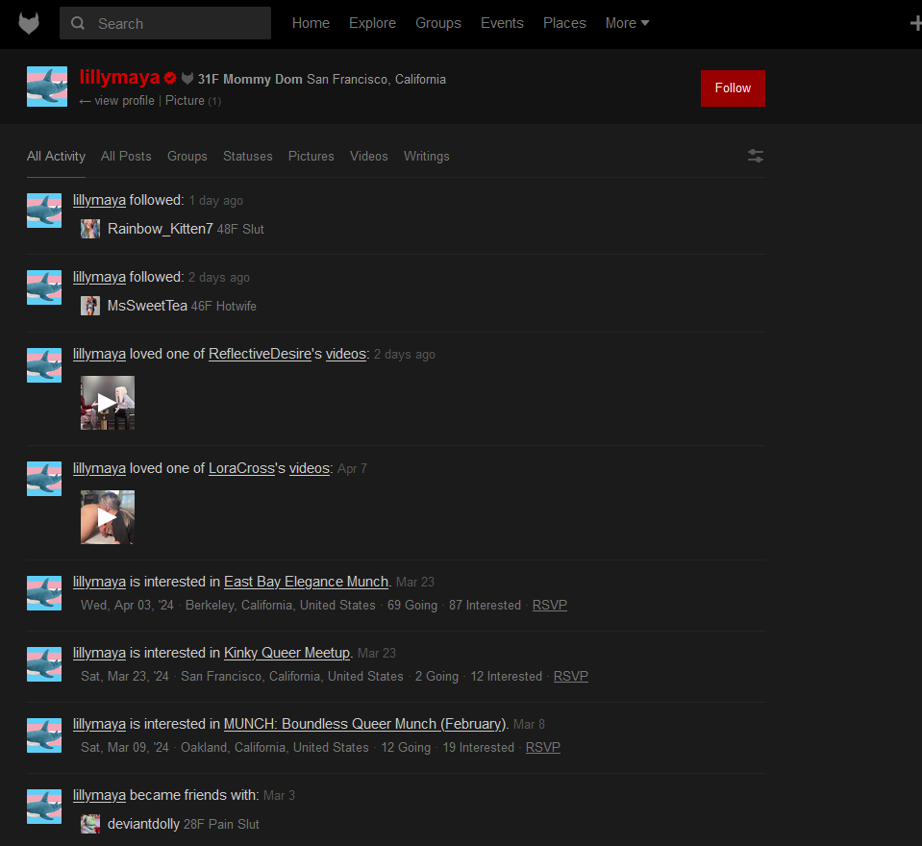Click lillymaya link in 'became friends with' entry
This screenshot has width=922, height=846.
tap(99, 795)
